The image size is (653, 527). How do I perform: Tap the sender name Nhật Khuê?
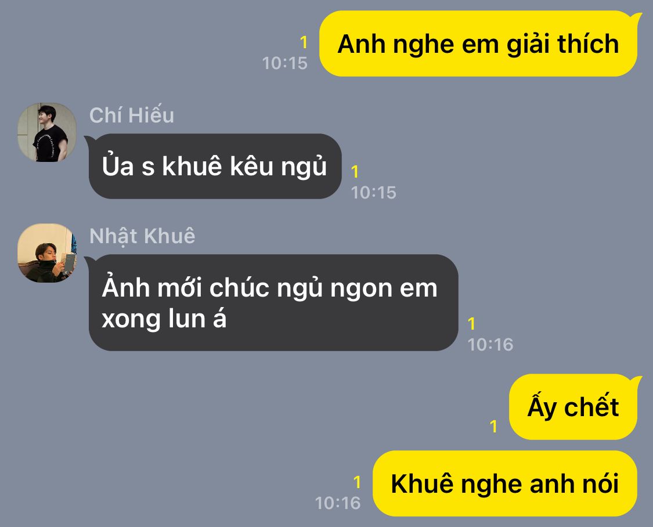[142, 236]
